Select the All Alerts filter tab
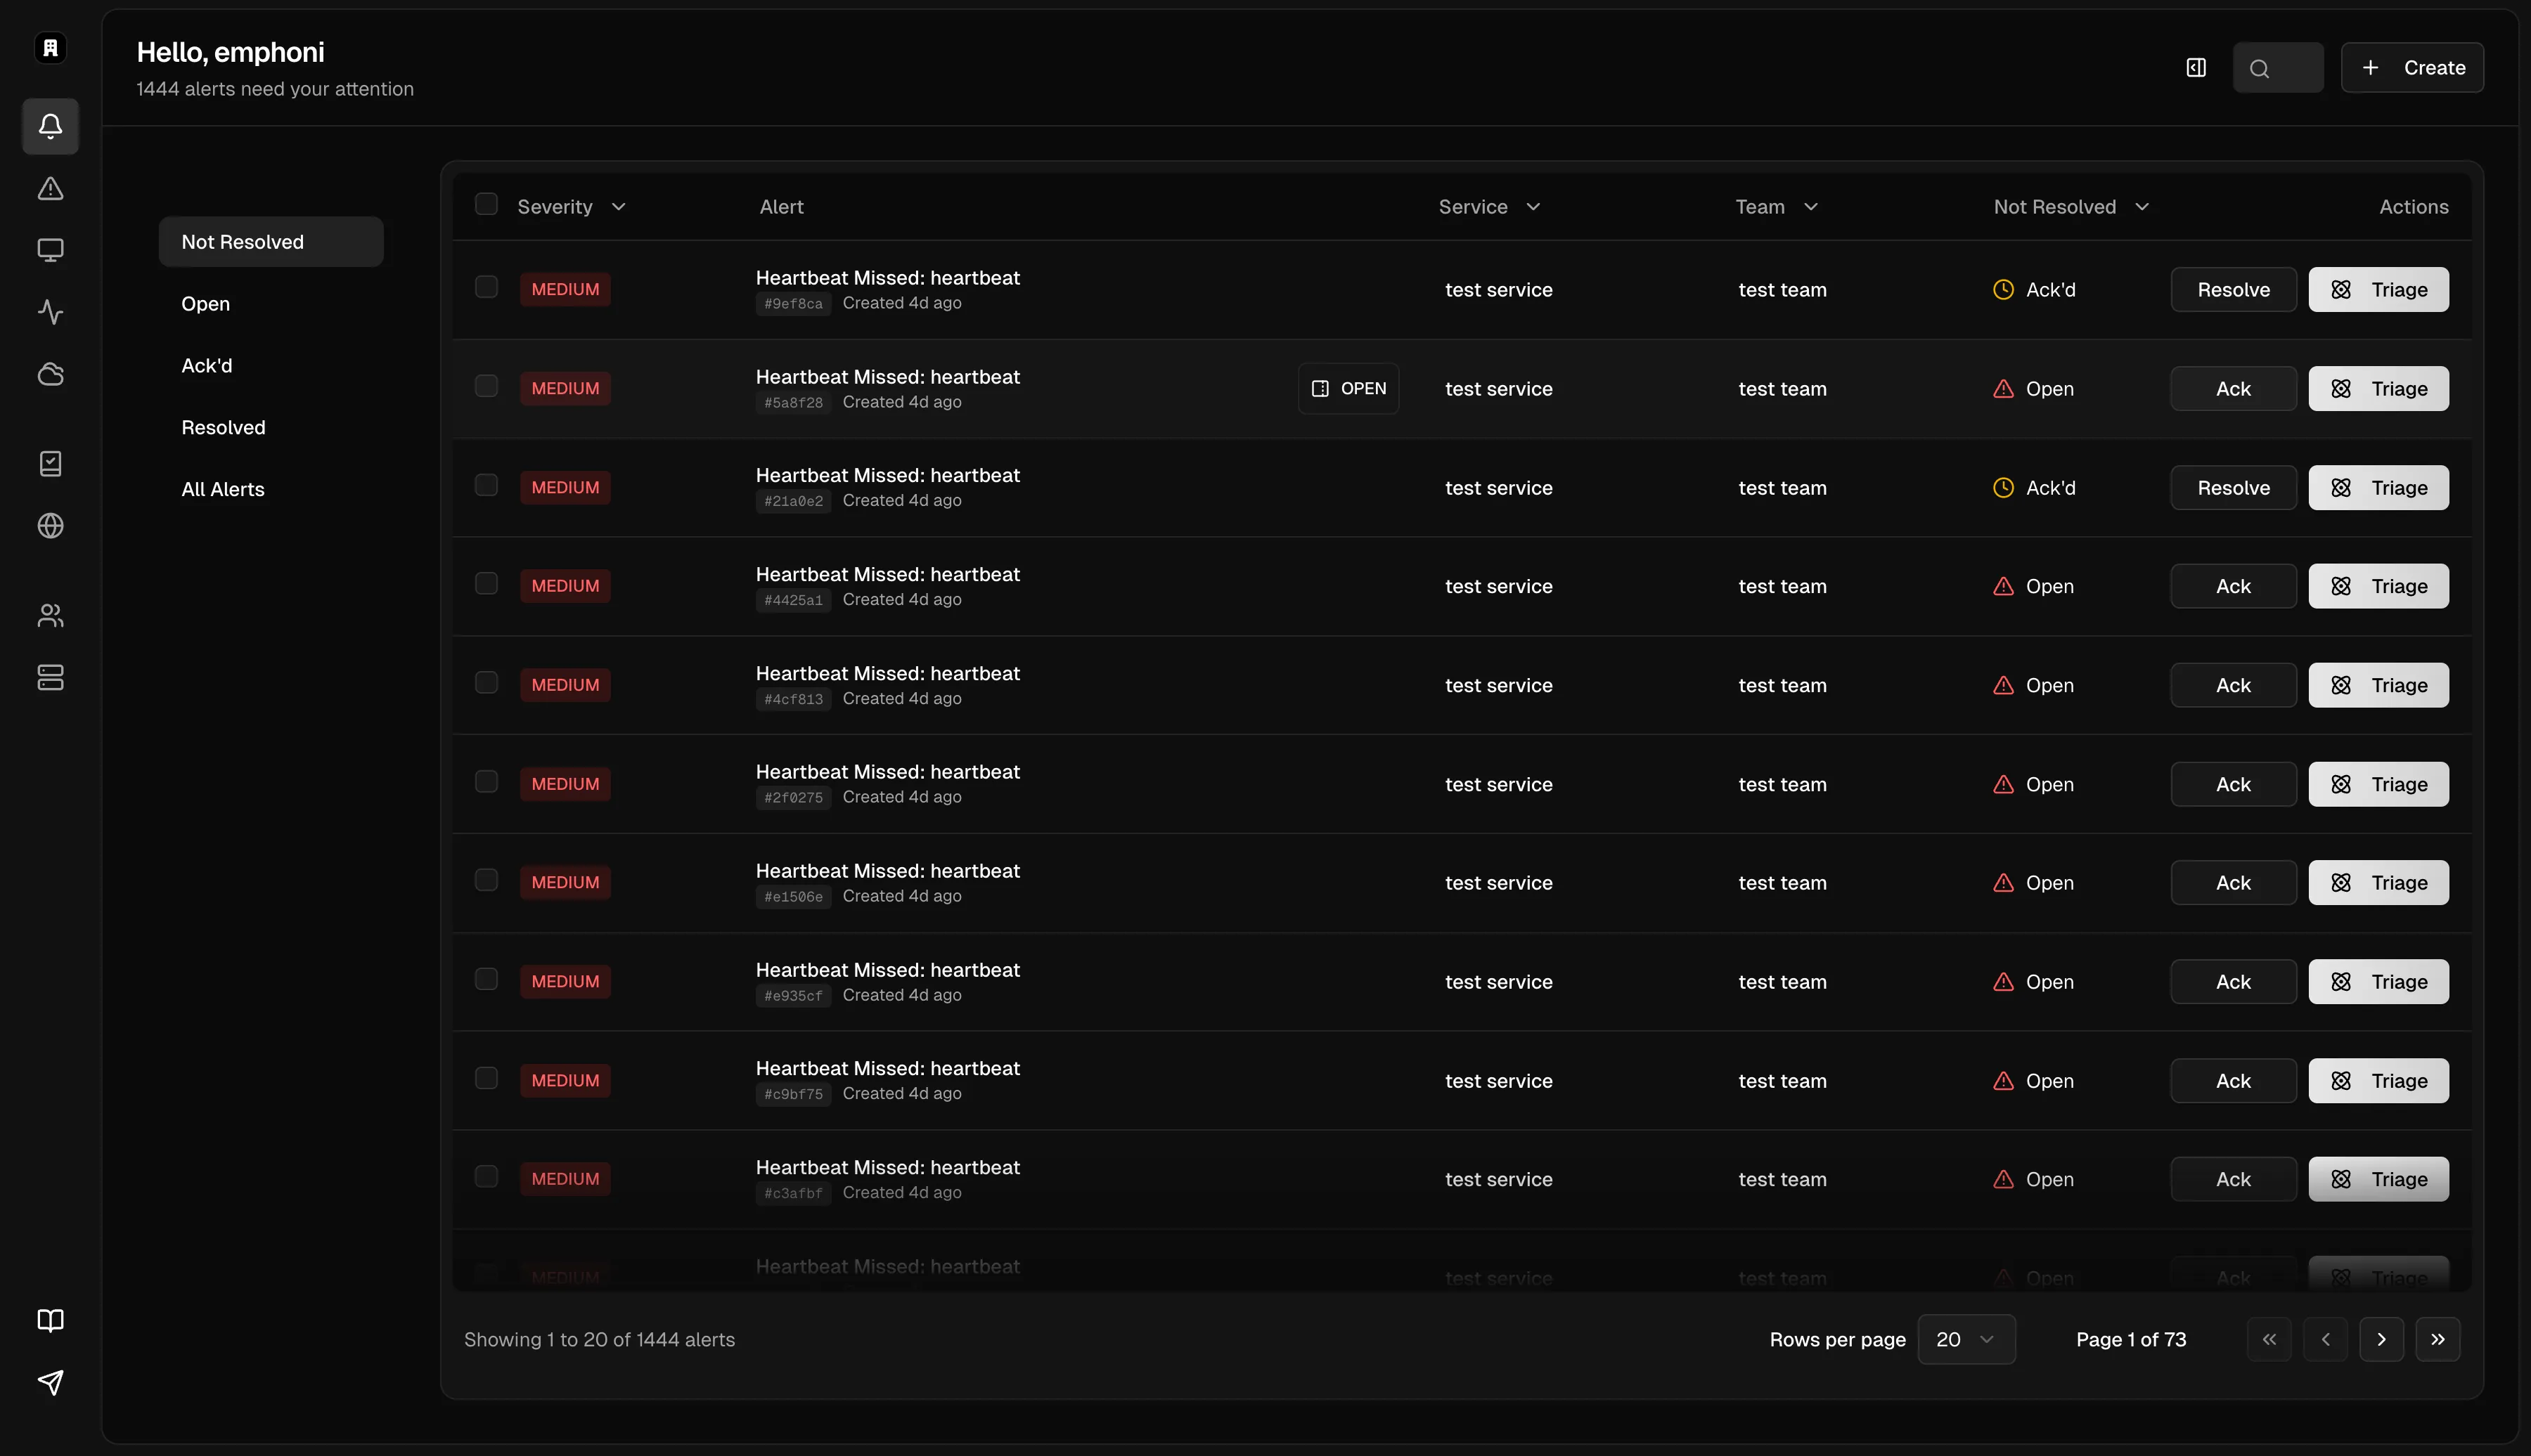 [223, 490]
